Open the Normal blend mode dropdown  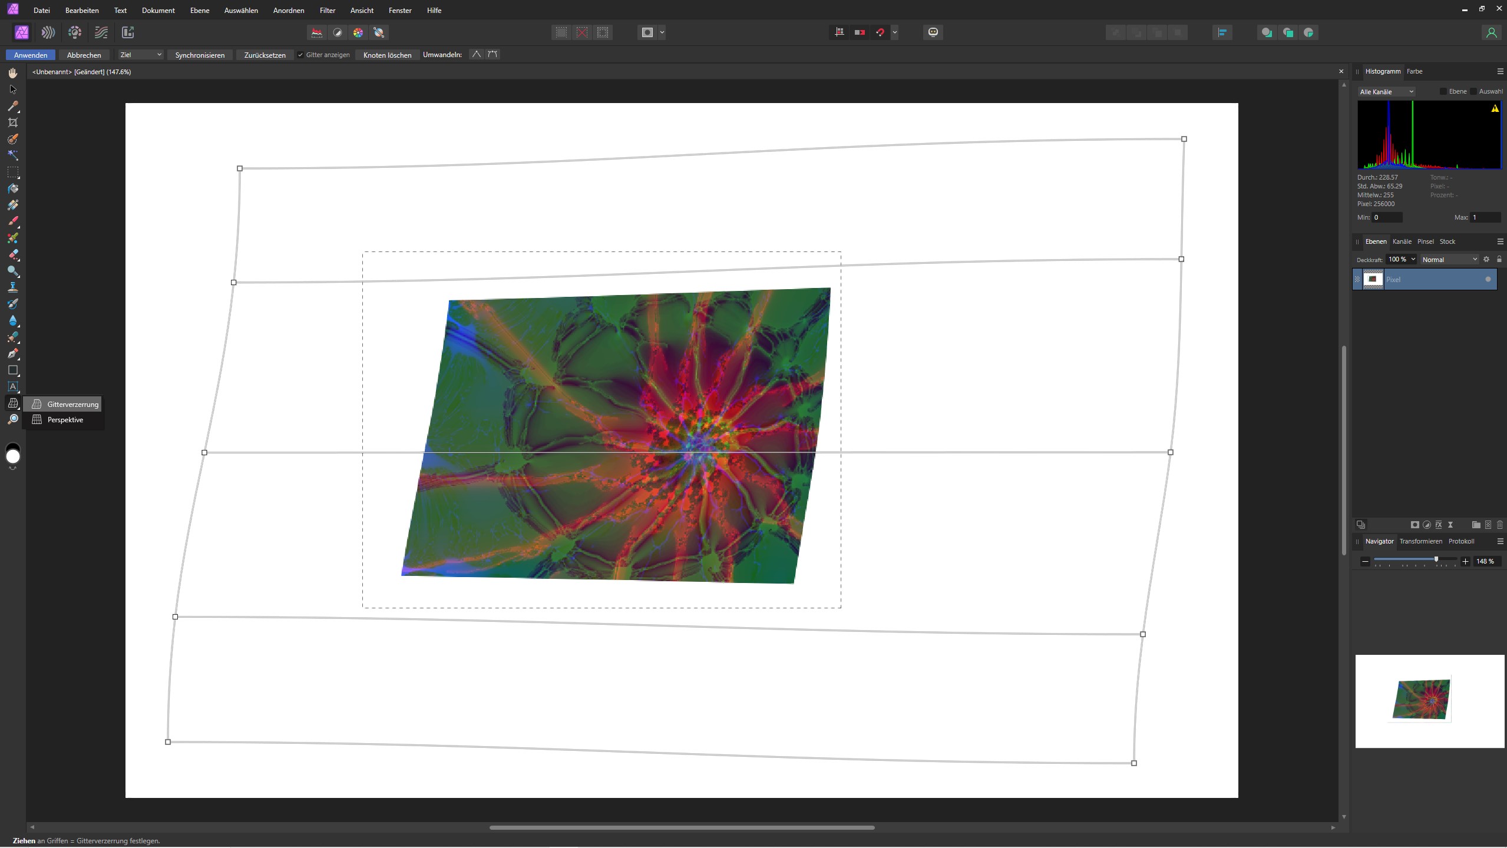tap(1449, 259)
